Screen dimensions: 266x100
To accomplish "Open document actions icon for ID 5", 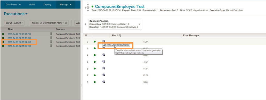I will [104, 61].
